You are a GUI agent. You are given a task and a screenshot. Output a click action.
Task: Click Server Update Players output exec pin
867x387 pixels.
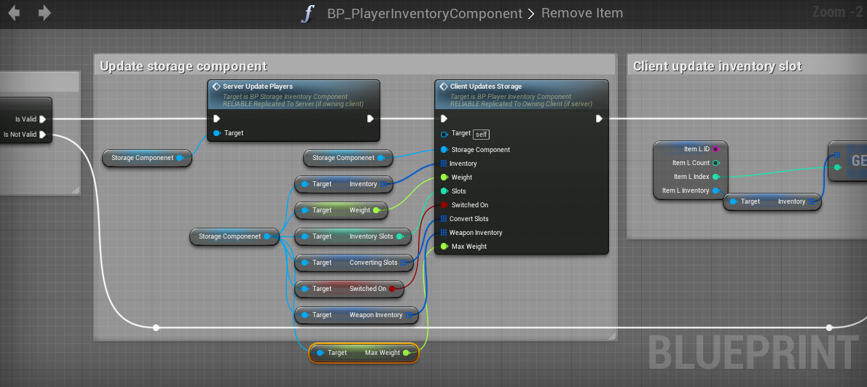point(371,119)
